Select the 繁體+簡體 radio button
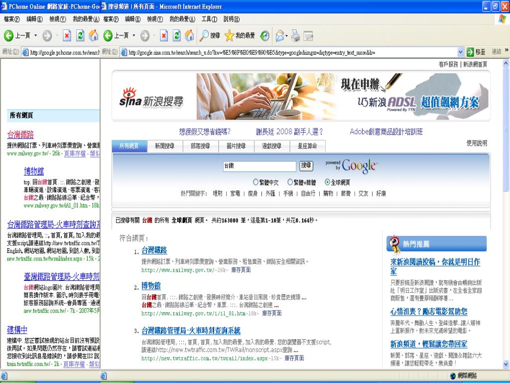 pos(290,182)
